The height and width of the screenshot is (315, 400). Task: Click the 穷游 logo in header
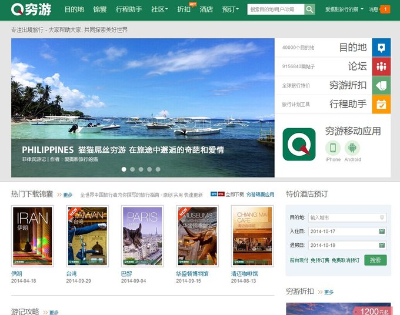point(31,9)
